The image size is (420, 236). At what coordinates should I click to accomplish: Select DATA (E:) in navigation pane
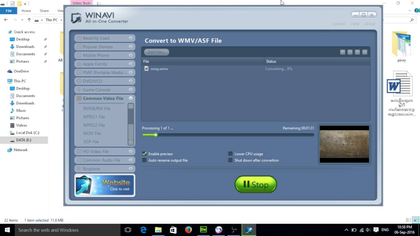[24, 140]
